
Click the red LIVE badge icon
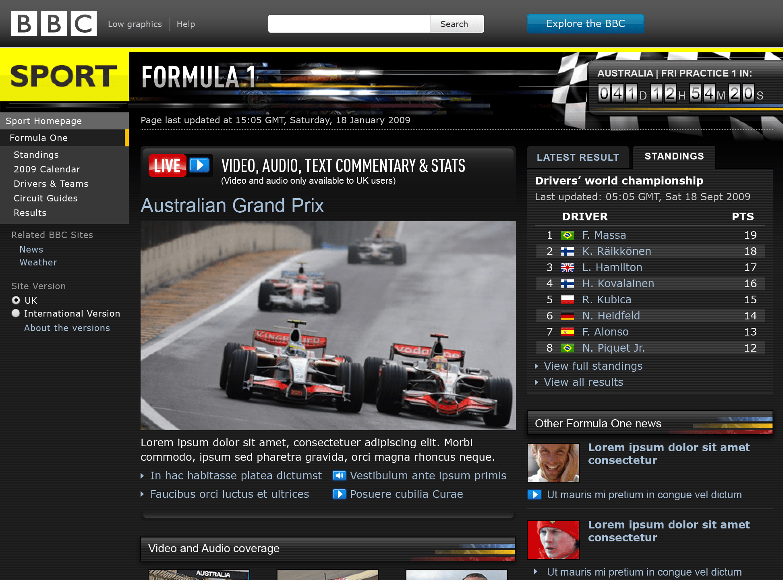(x=168, y=166)
